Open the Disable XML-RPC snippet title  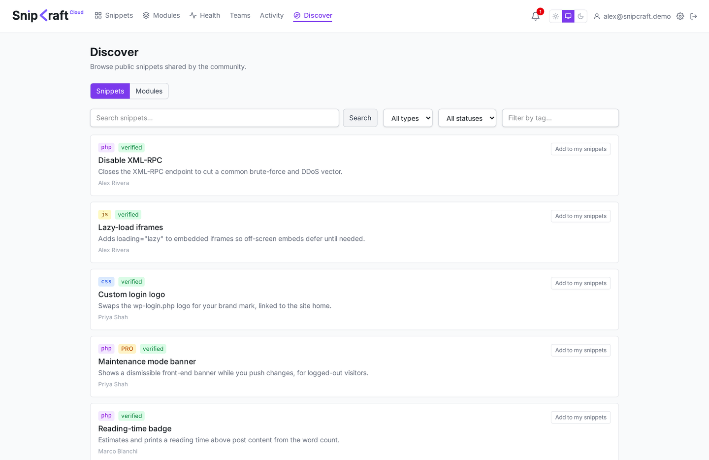point(130,160)
